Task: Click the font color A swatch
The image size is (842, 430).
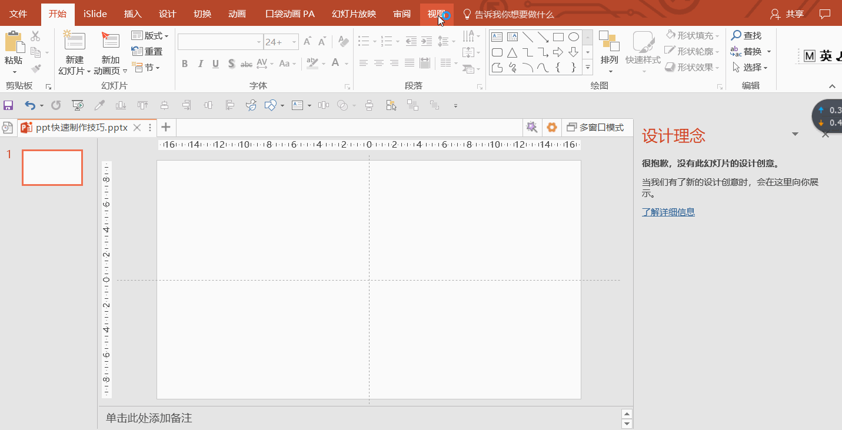Action: pos(335,64)
